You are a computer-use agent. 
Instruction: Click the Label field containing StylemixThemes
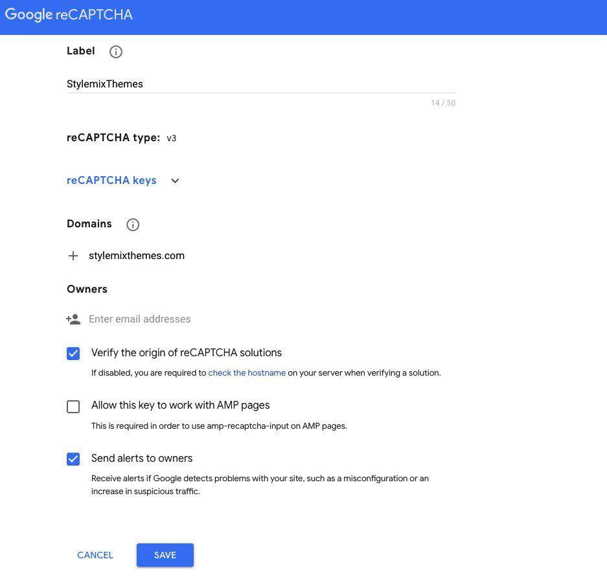coord(259,84)
